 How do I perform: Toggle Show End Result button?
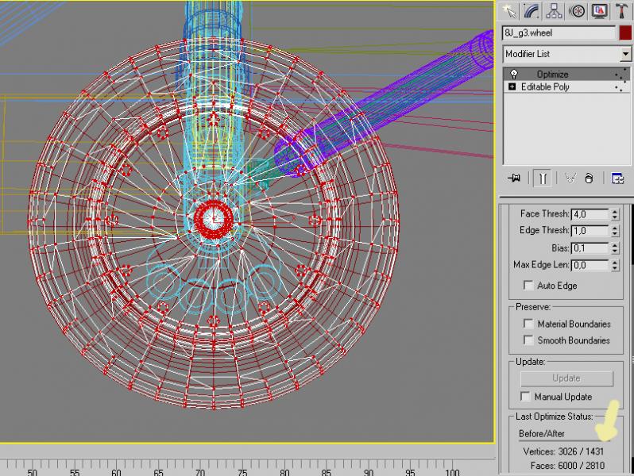click(x=543, y=178)
